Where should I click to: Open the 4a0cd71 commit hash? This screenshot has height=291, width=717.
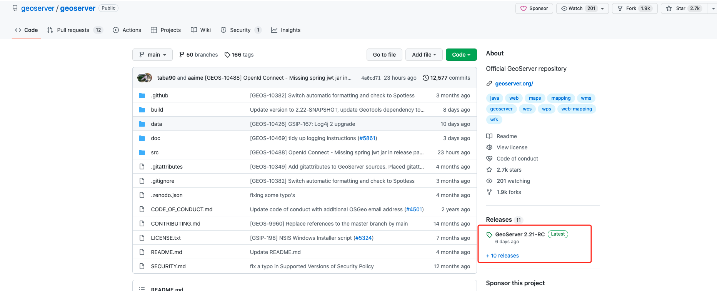[370, 78]
